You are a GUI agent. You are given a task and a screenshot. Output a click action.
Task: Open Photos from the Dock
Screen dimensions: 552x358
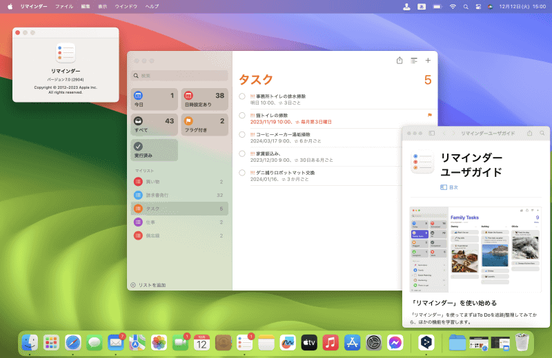pos(159,343)
